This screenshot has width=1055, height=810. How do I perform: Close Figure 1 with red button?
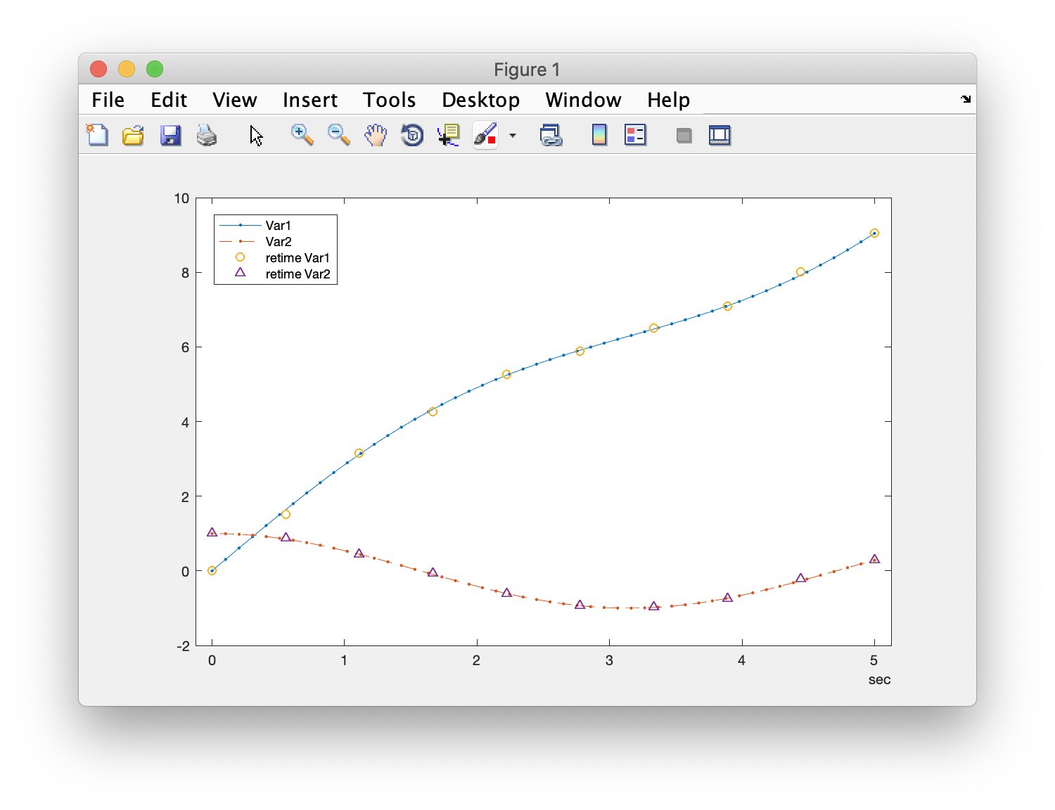98,69
